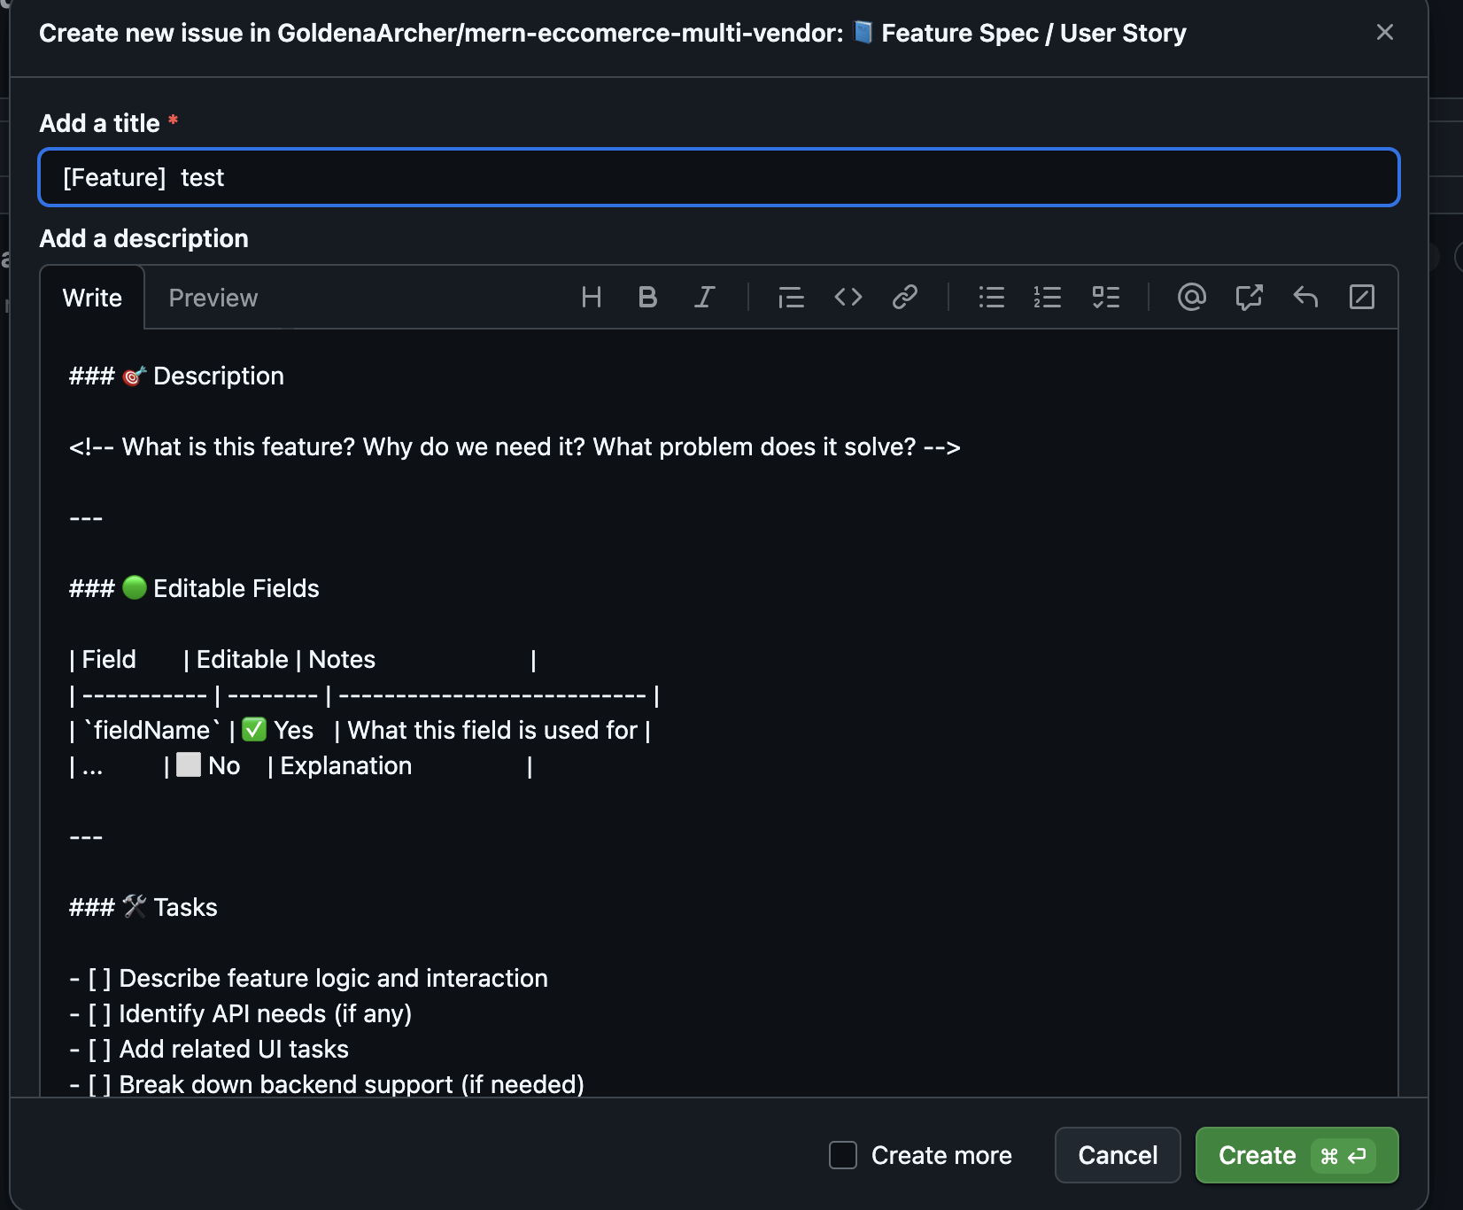
Task: Click 'Describe feature logic and interaction' task line
Action: (x=308, y=978)
